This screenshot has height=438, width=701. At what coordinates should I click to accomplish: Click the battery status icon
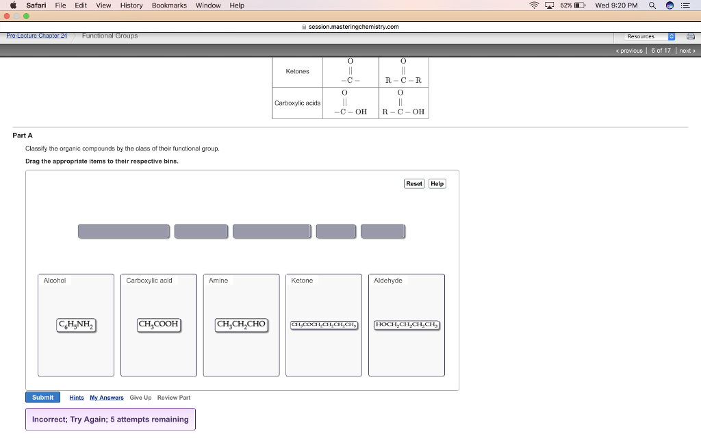(x=578, y=5)
